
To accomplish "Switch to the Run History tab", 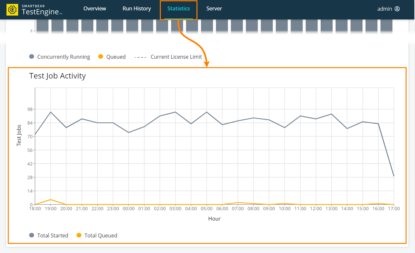I will (x=136, y=9).
